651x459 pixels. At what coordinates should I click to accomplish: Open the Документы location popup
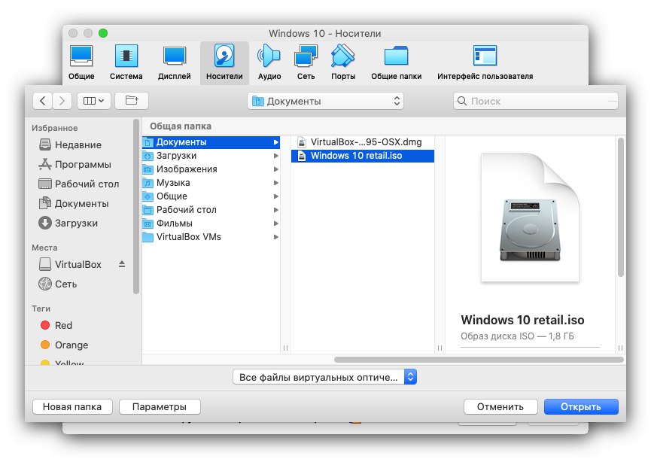[x=325, y=101]
